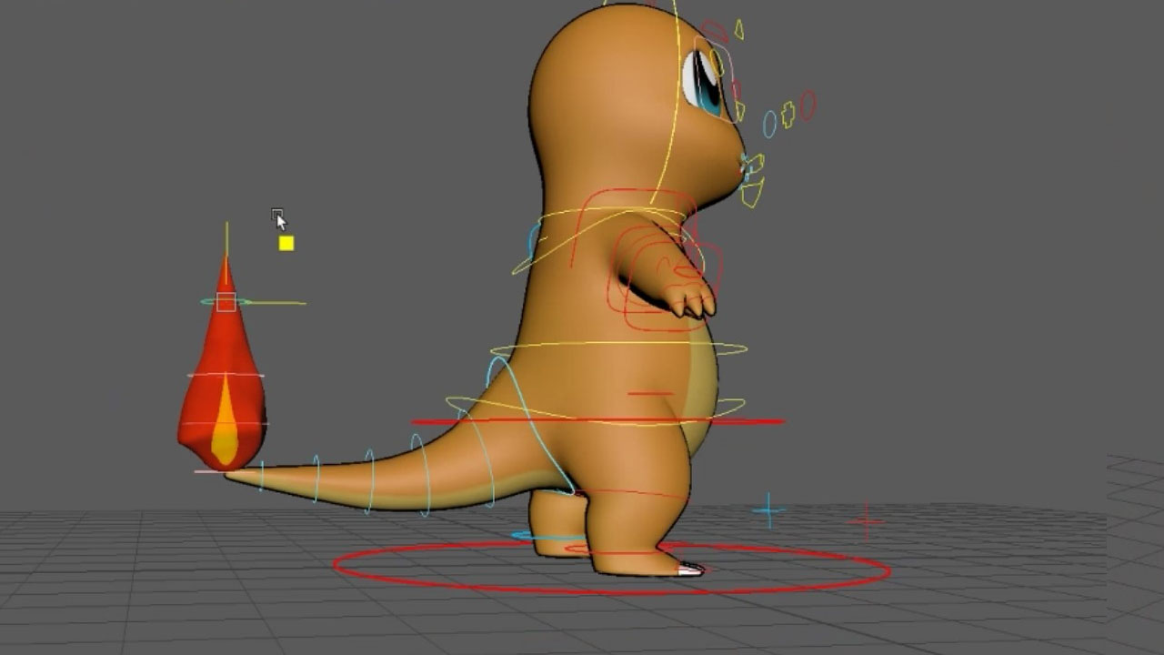
Task: Select the yellow square control near tail flame
Action: click(x=286, y=243)
